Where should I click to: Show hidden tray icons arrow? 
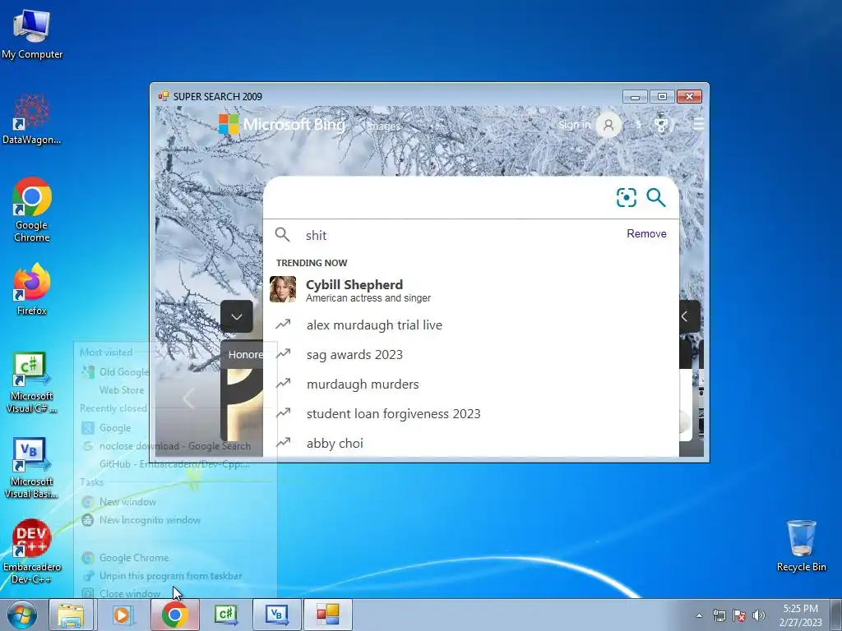click(699, 615)
